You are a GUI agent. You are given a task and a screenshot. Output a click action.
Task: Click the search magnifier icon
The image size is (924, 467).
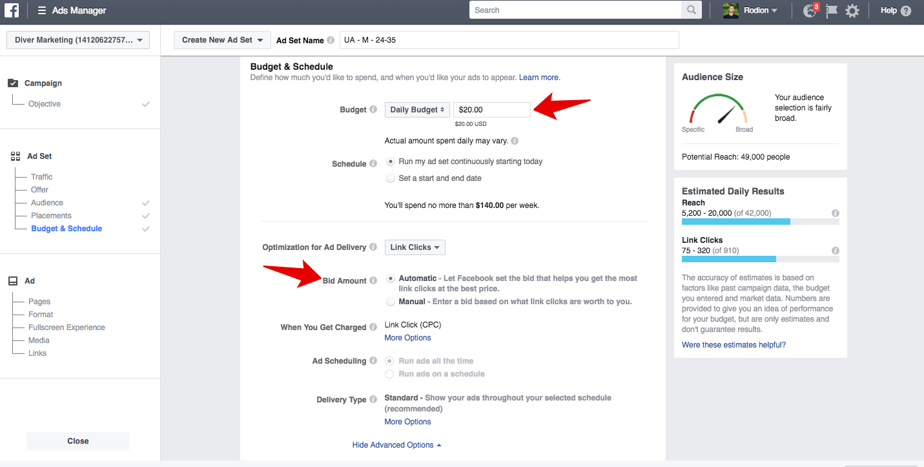coord(691,10)
